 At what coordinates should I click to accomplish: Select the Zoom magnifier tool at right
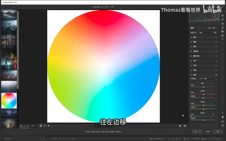pyautogui.click(x=222, y=113)
